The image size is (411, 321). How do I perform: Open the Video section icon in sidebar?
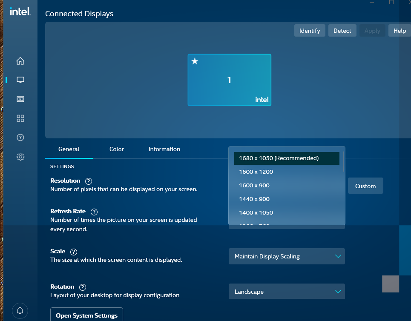click(20, 99)
